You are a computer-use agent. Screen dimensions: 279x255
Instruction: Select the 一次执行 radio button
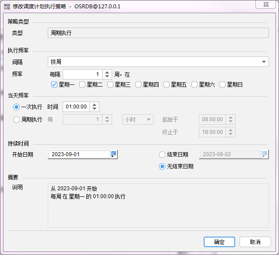pyautogui.click(x=16, y=107)
